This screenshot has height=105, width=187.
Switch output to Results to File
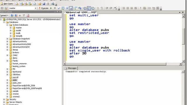(x=93, y=8)
